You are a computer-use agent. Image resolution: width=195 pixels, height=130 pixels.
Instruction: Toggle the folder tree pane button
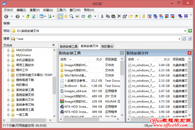pos(60,16)
